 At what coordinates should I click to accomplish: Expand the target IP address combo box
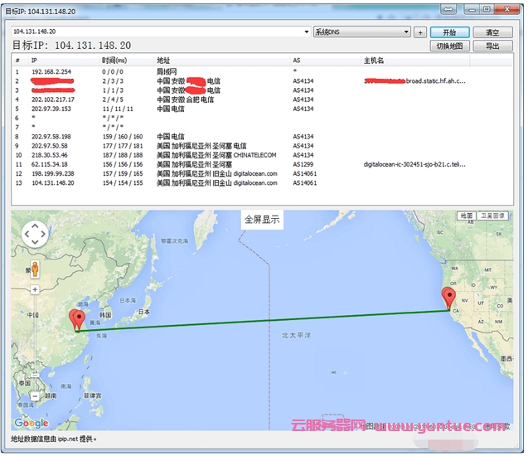pyautogui.click(x=306, y=32)
